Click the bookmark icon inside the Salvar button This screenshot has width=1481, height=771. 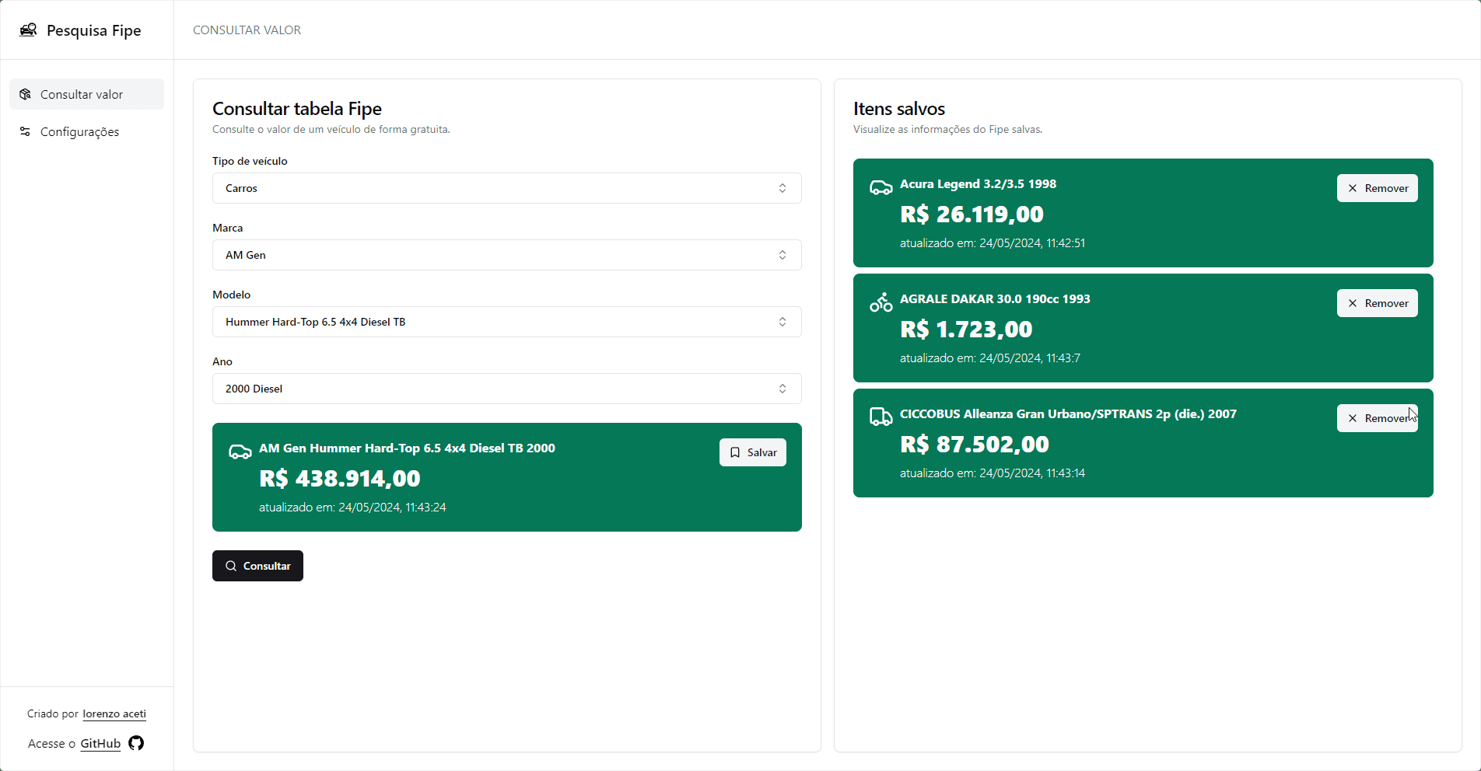tap(735, 452)
